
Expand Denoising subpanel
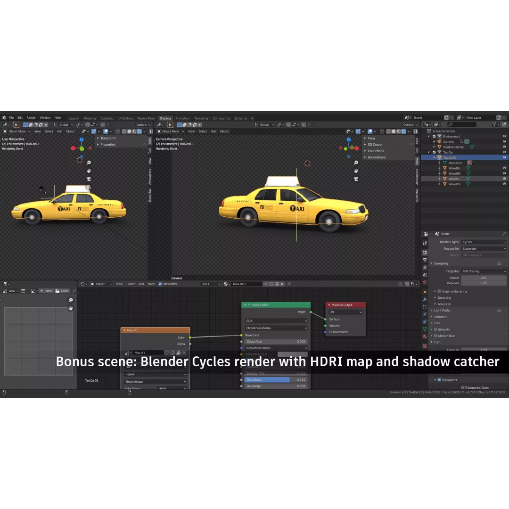[x=444, y=298]
